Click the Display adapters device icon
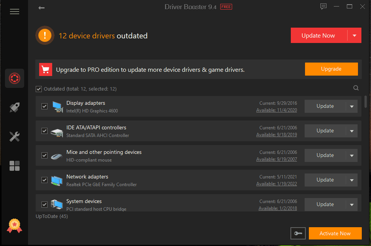 pyautogui.click(x=58, y=107)
